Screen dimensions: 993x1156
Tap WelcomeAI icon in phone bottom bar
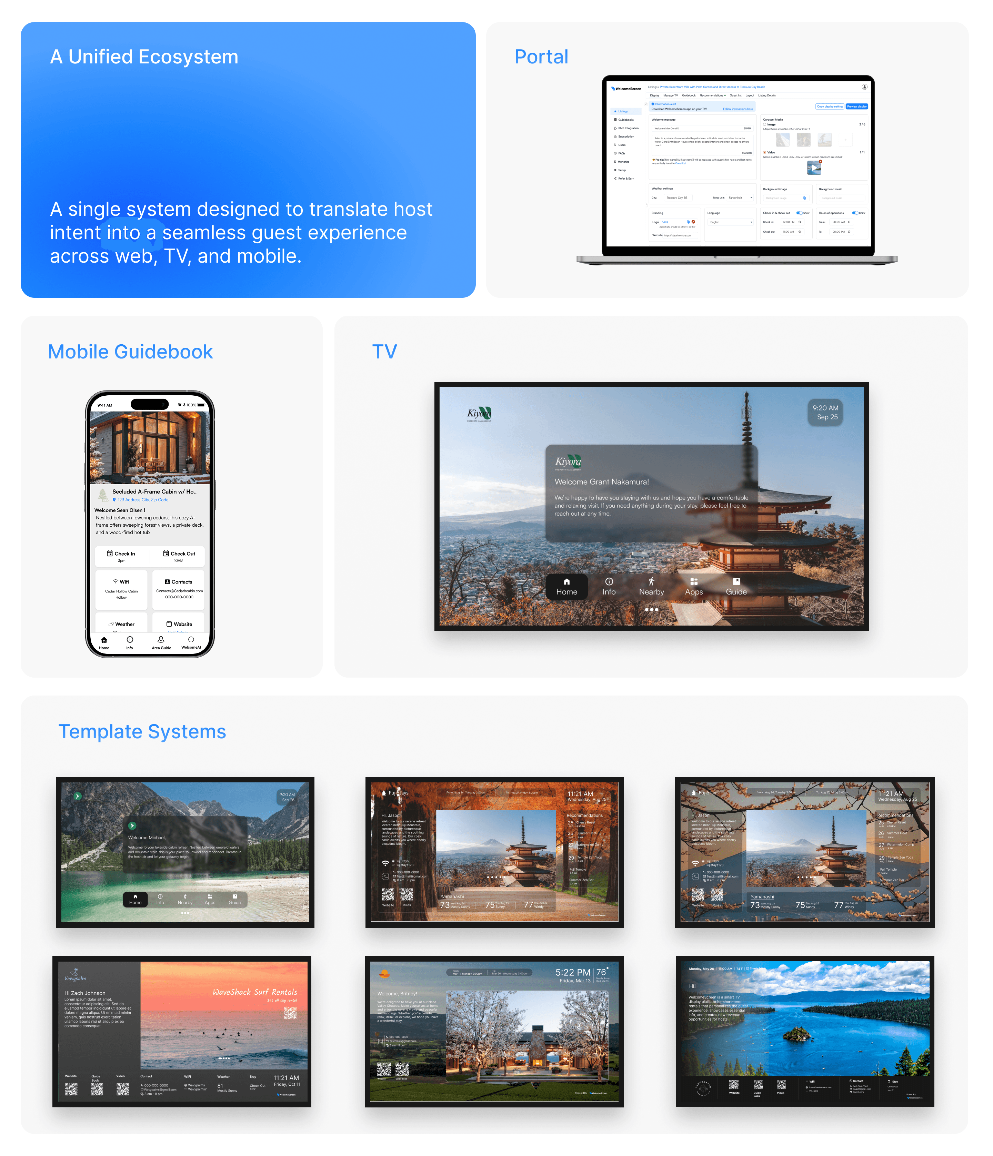191,639
